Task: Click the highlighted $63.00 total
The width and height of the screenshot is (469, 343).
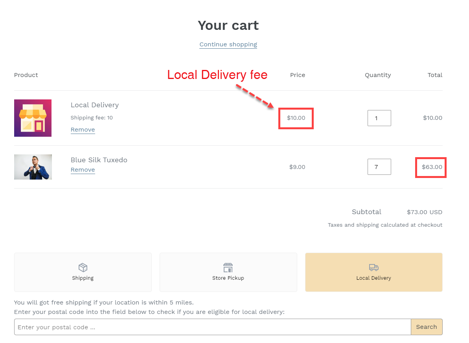Action: coord(431,167)
